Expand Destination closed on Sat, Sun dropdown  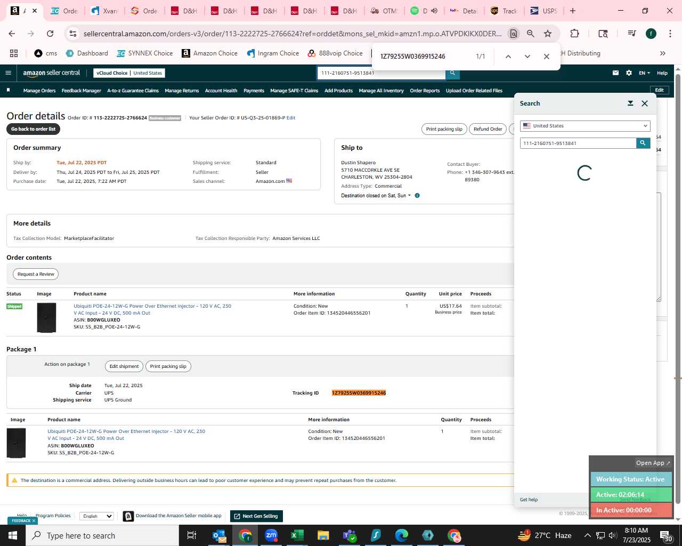pyautogui.click(x=376, y=196)
